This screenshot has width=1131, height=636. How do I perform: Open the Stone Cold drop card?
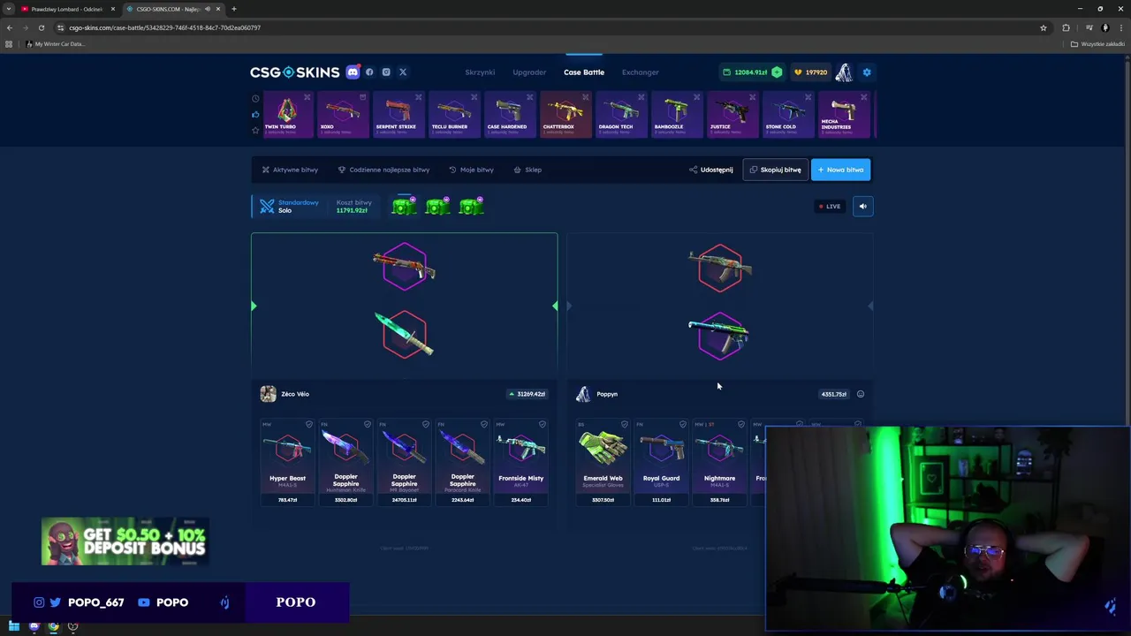tap(787, 115)
